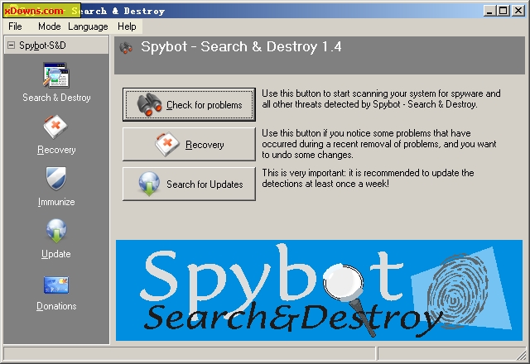This screenshot has width=530, height=364.
Task: Open the Search & Destroy sidebar icon
Action: tap(56, 75)
